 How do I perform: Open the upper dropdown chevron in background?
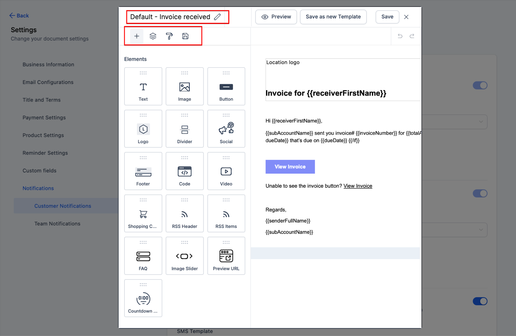[x=481, y=122]
